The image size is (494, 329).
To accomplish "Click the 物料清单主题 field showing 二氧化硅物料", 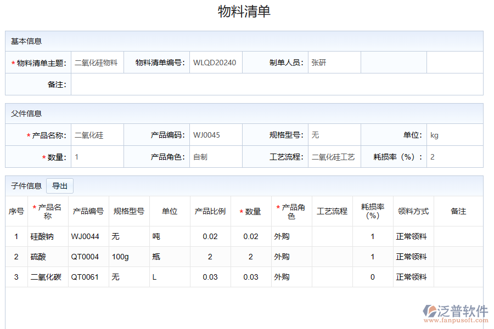I will 97,62.
